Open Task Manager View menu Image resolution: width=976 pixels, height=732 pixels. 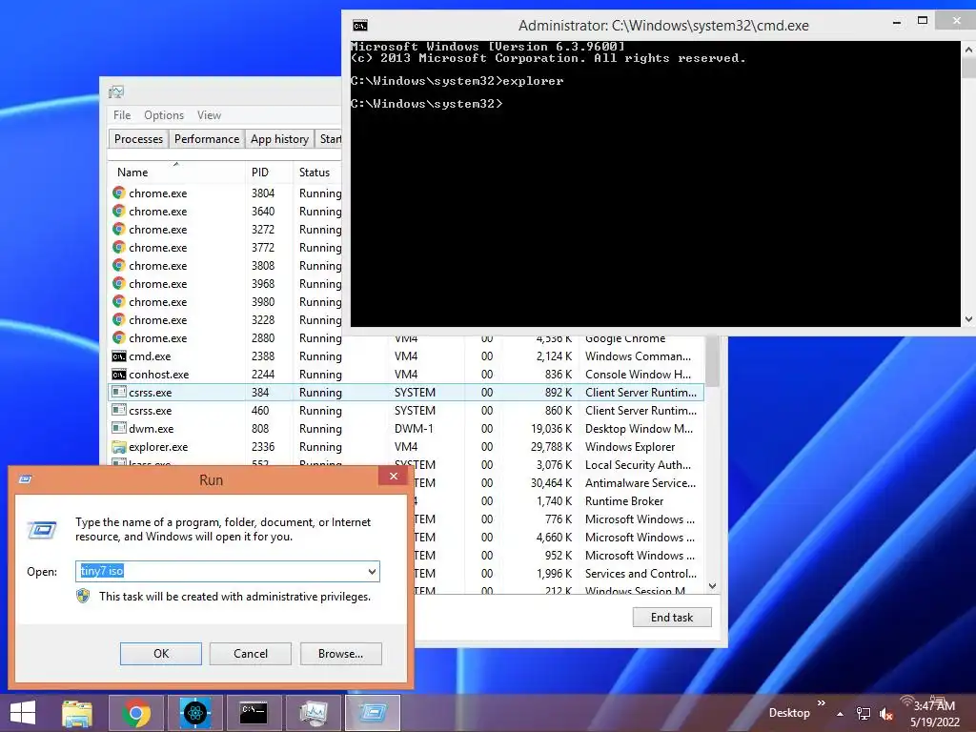pos(209,115)
